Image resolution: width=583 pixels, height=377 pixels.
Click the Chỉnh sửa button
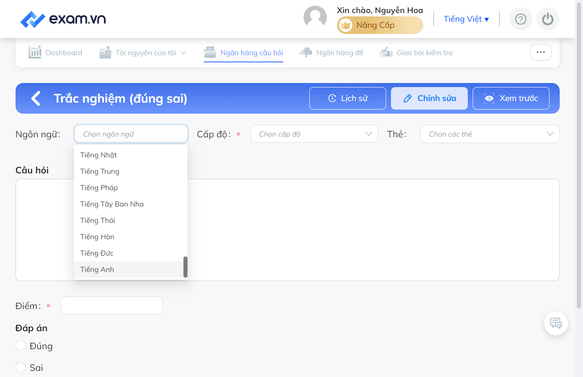[429, 98]
